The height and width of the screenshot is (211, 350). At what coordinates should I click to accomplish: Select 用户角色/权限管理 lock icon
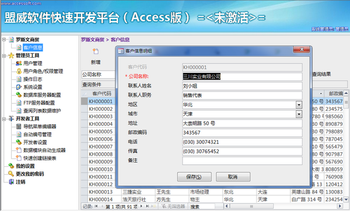[x=19, y=71]
